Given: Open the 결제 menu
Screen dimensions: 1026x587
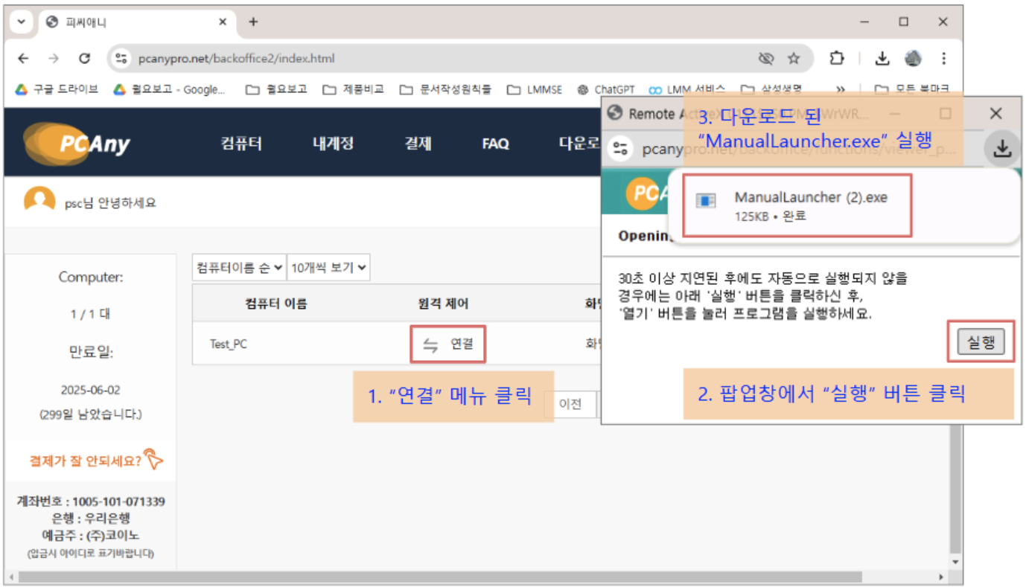Looking at the screenshot, I should coord(418,144).
